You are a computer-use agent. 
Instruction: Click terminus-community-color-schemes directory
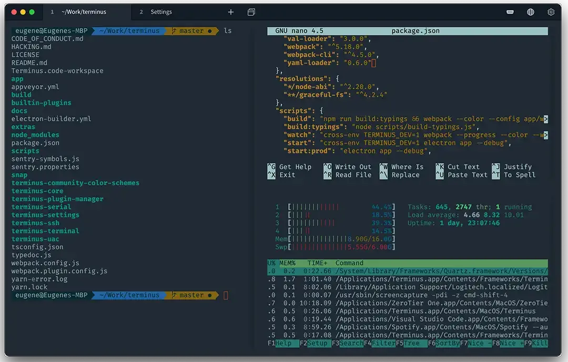pyautogui.click(x=75, y=183)
